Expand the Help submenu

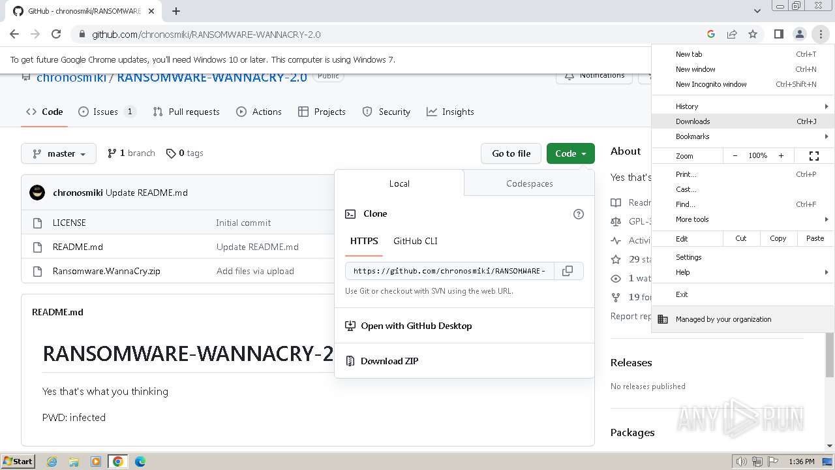coord(742,272)
